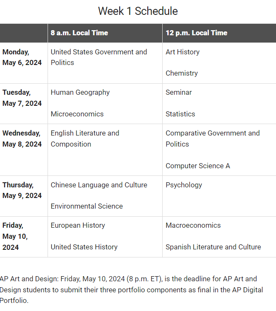
Task: Click United States Government and Politics entry
Action: click(x=99, y=57)
